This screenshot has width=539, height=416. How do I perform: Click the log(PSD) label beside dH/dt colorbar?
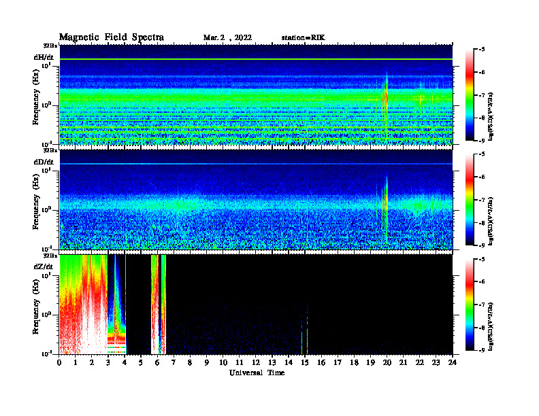click(x=491, y=116)
